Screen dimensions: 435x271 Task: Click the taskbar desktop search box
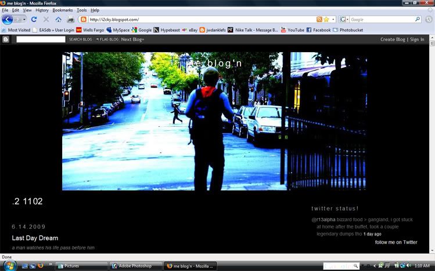click(341, 266)
